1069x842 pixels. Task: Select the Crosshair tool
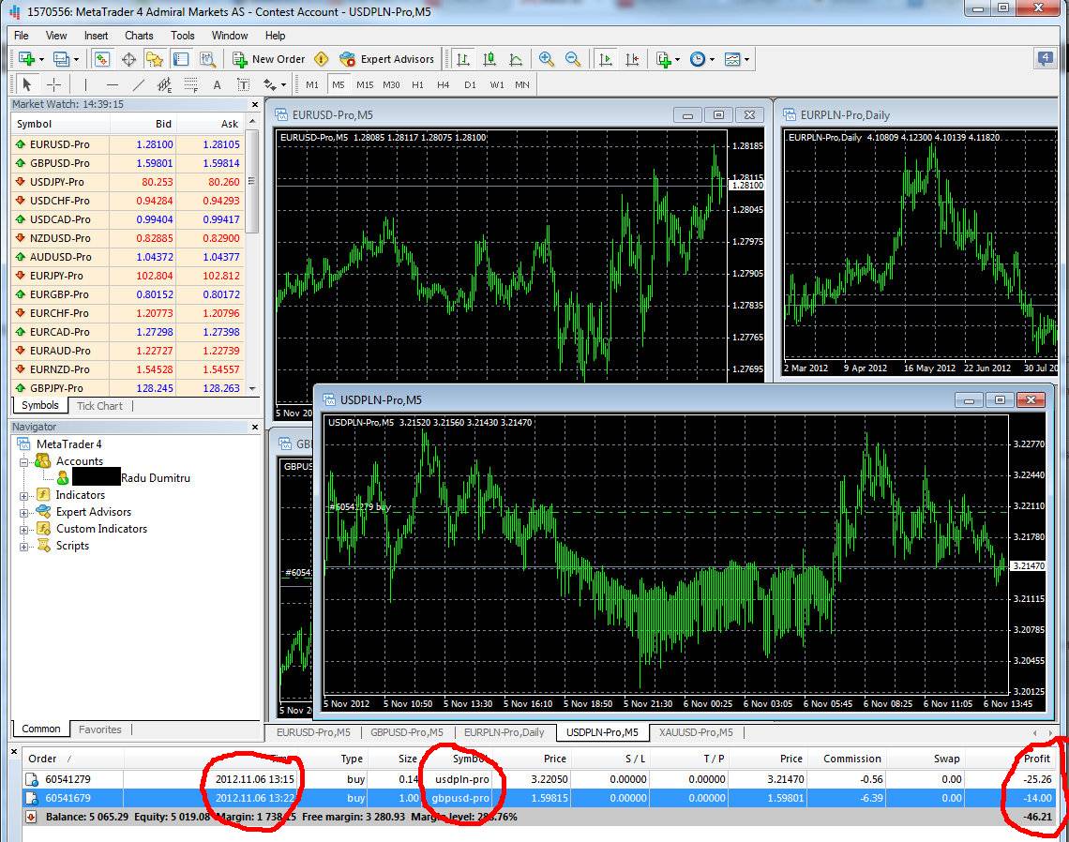click(x=53, y=84)
